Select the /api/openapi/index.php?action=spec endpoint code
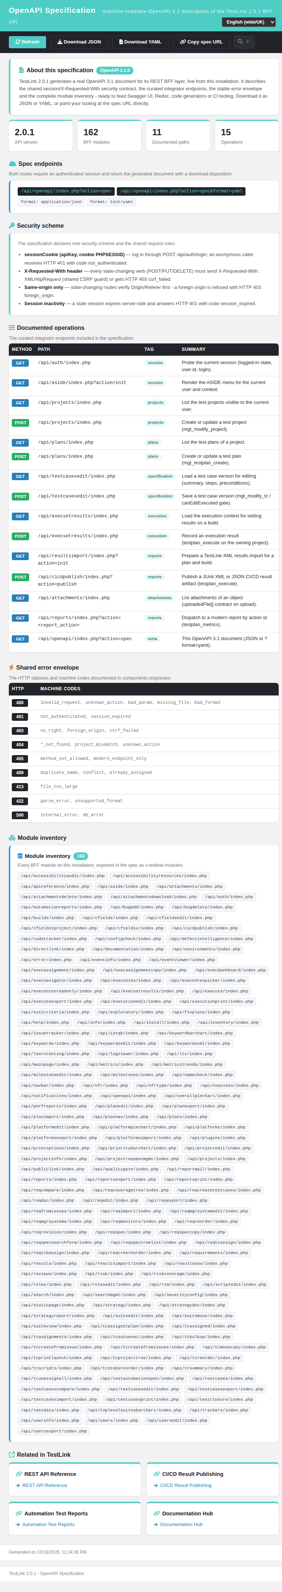The height and width of the screenshot is (1592, 282). point(66,191)
